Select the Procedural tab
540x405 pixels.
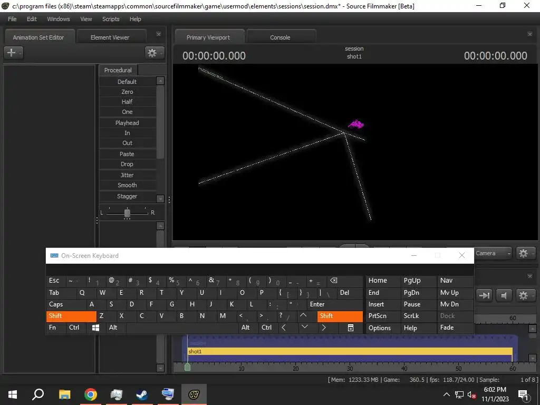118,70
